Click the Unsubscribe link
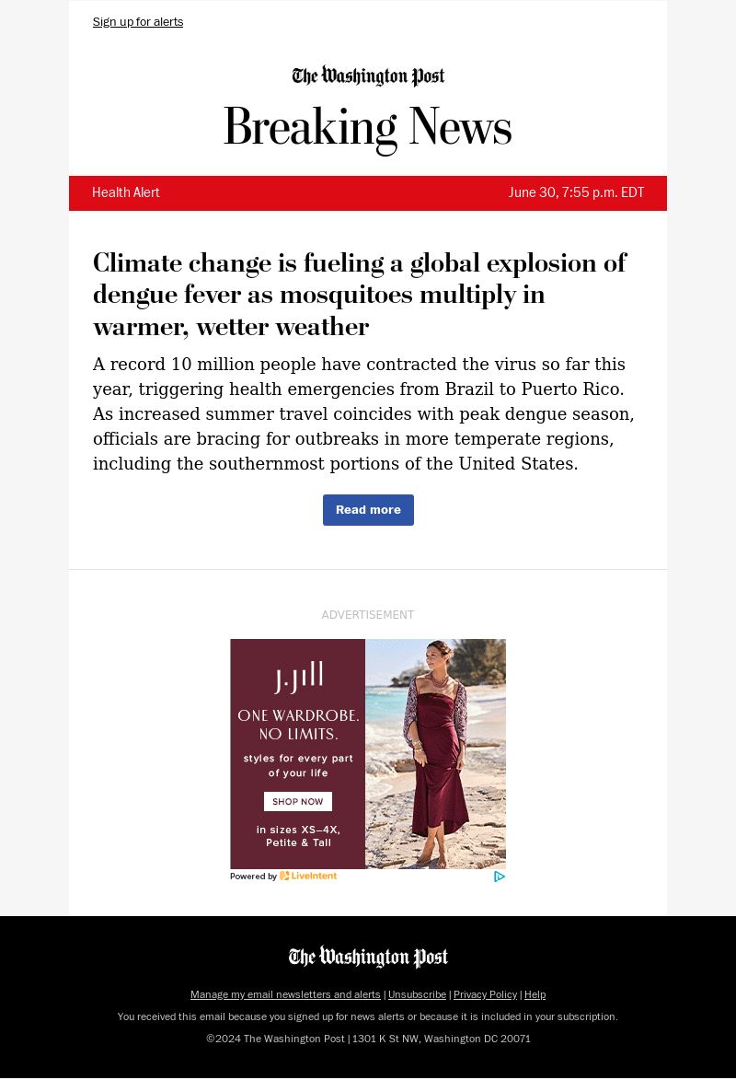The height and width of the screenshot is (1080, 736). coord(417,994)
